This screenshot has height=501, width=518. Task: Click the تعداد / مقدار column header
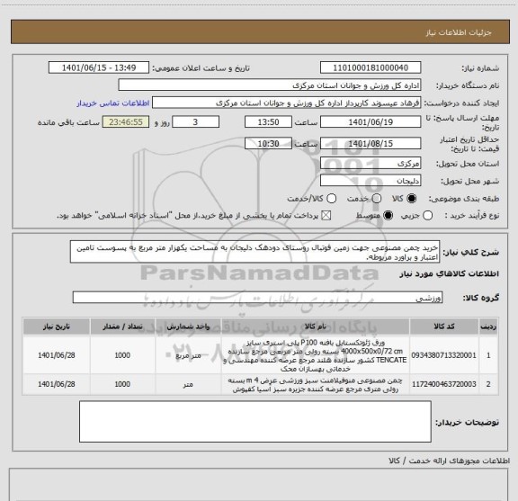(122, 327)
